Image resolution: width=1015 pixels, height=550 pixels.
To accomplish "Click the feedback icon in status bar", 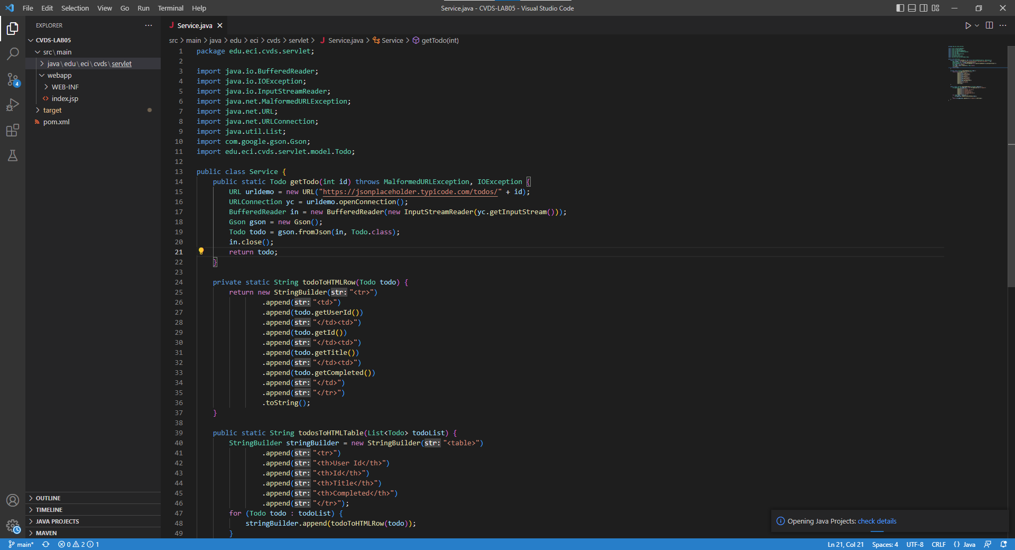I will 988,544.
